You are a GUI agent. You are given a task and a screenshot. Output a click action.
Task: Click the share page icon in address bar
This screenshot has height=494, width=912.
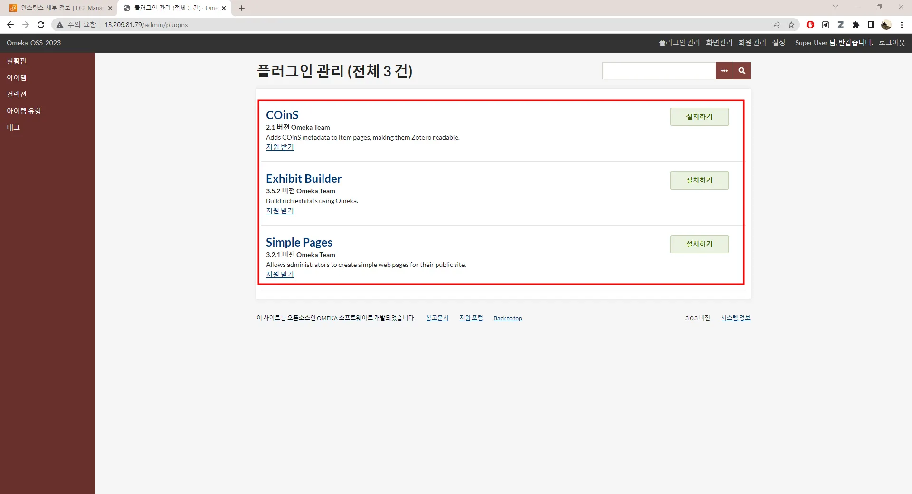point(776,25)
